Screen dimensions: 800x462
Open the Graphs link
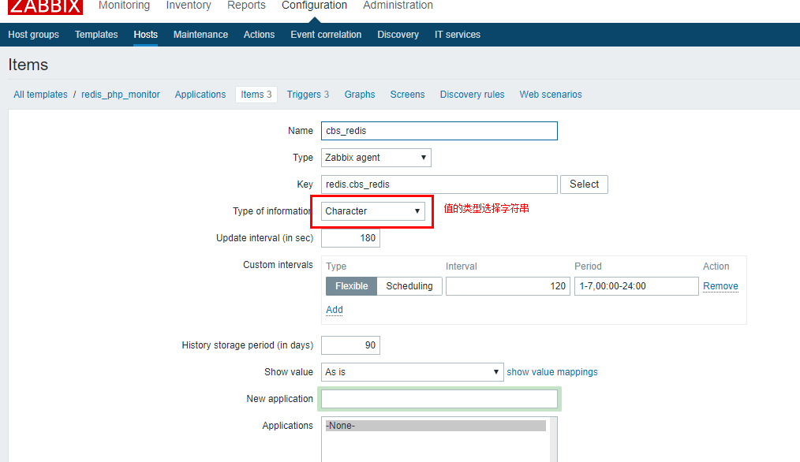(x=360, y=95)
